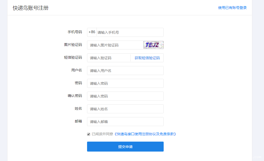Click the 使用已有账号登录 link
Viewport: 264px width, 161px height.
(x=232, y=8)
